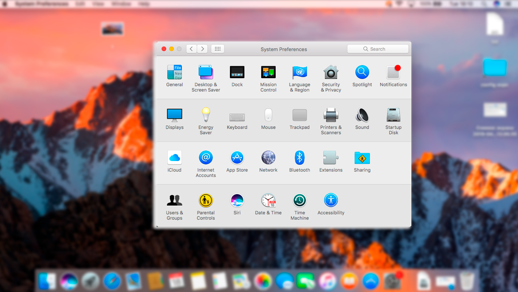
Task: Open Safari from the Dock
Action: click(x=112, y=281)
